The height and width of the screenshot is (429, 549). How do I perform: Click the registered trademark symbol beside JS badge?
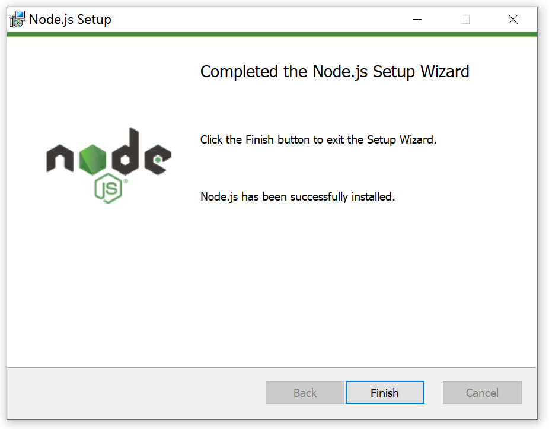126,181
